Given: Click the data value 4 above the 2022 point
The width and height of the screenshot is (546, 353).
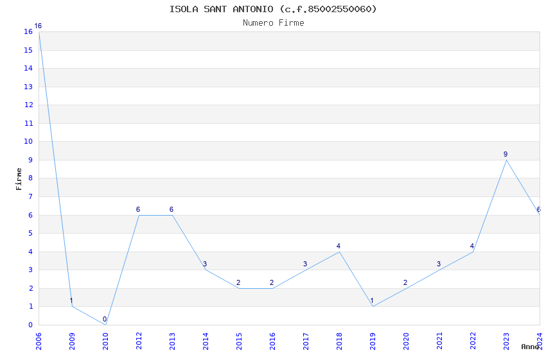Looking at the screenshot, I should (x=472, y=246).
